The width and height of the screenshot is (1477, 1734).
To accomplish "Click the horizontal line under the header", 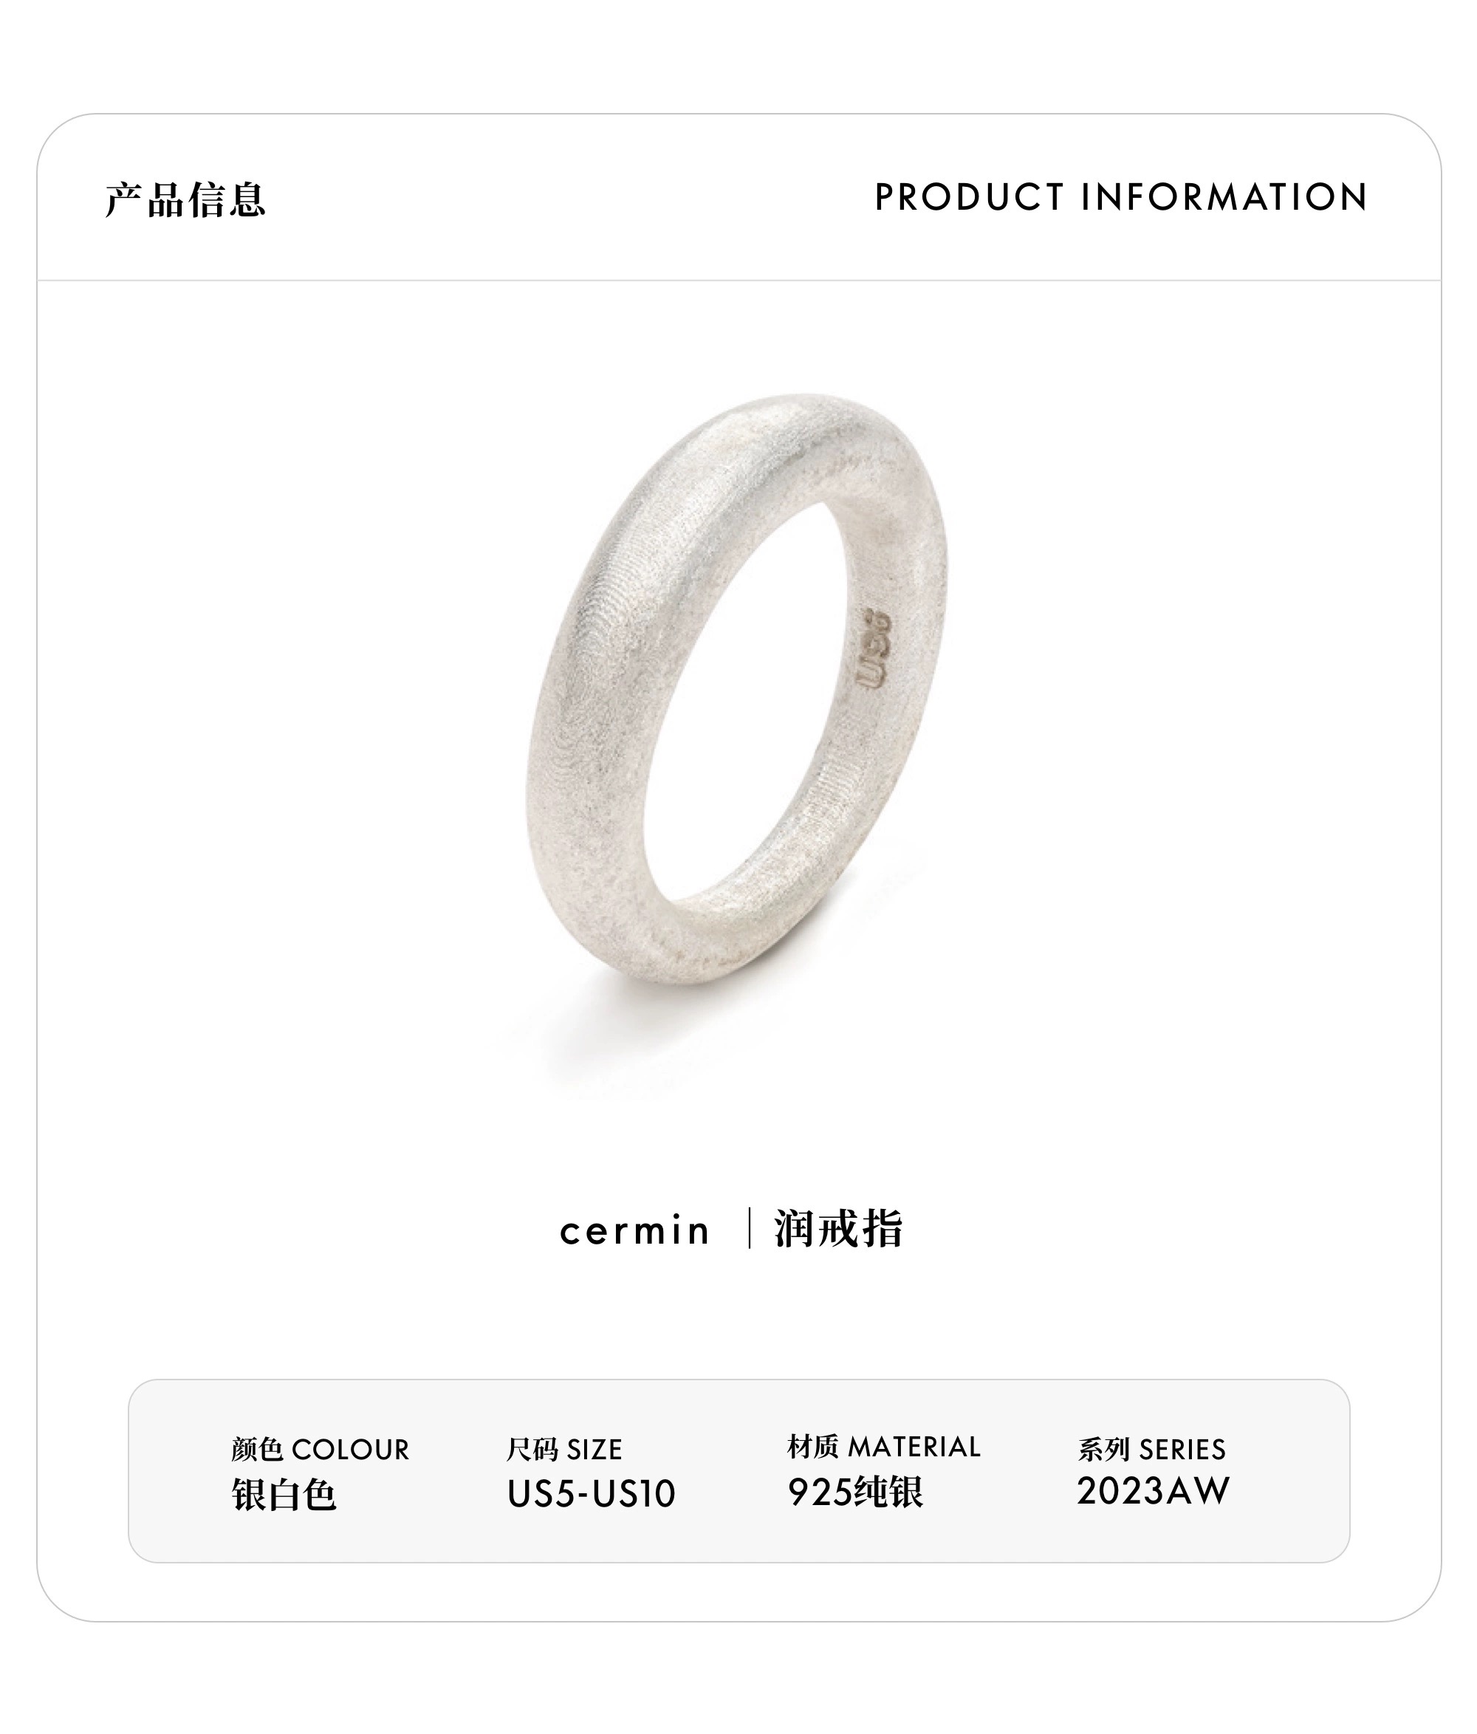I will click(738, 281).
